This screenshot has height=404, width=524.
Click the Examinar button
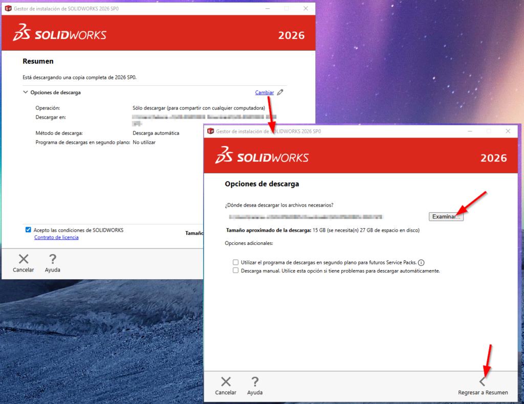click(x=446, y=216)
